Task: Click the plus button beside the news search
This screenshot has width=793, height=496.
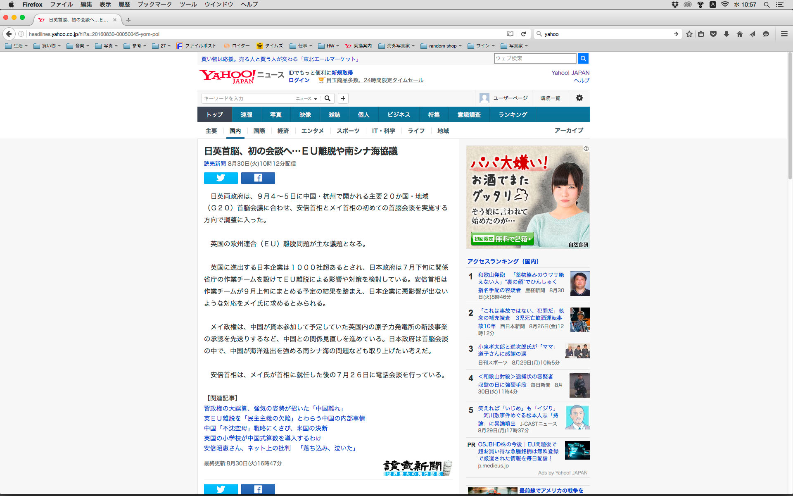Action: pyautogui.click(x=343, y=98)
